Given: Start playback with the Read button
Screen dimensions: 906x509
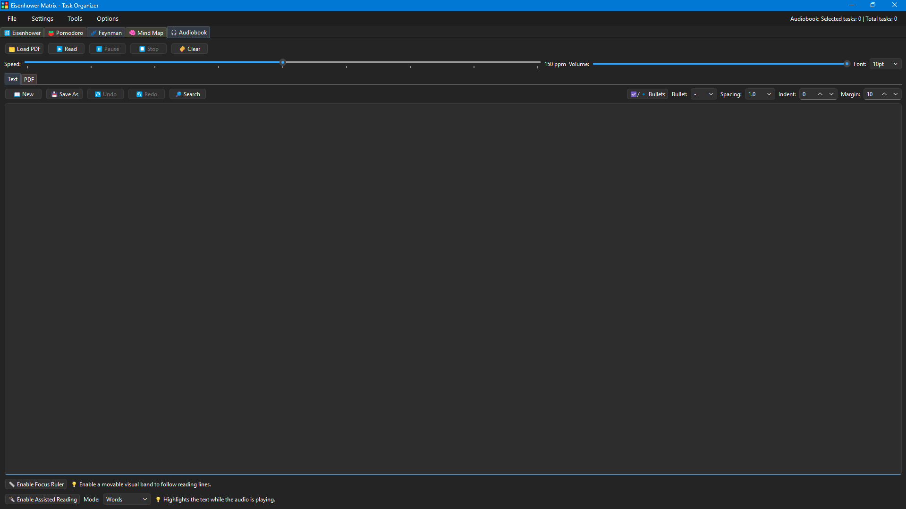Looking at the screenshot, I should coord(66,49).
